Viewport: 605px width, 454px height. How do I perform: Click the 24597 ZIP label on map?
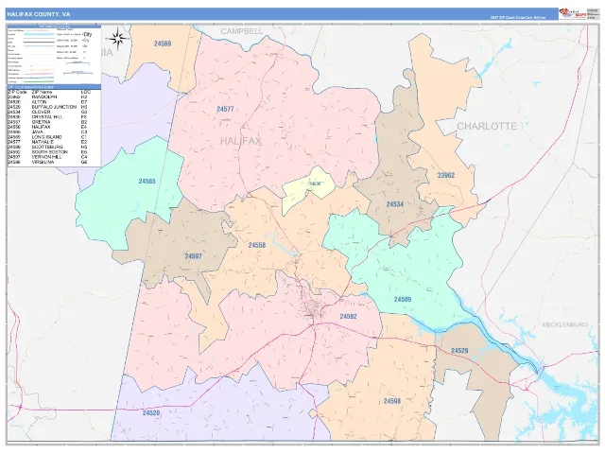tap(193, 256)
